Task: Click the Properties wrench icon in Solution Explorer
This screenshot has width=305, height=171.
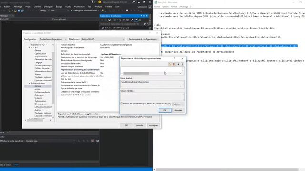Action: pyautogui.click(x=132, y=20)
